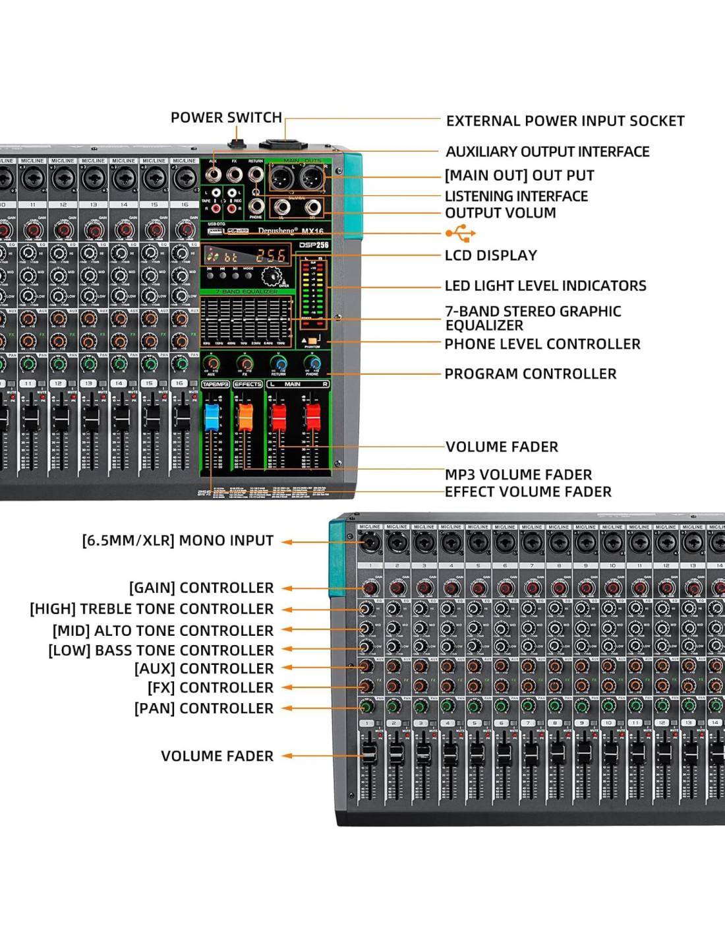The image size is (725, 938).
Task: Click the previous track button under the LCD
Action: 210,275
